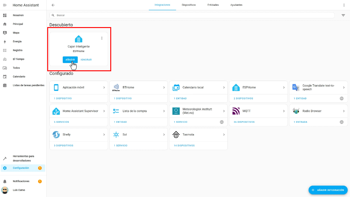The height and width of the screenshot is (197, 350).
Task: Expand the BTHome integration chevron
Action: [164, 88]
